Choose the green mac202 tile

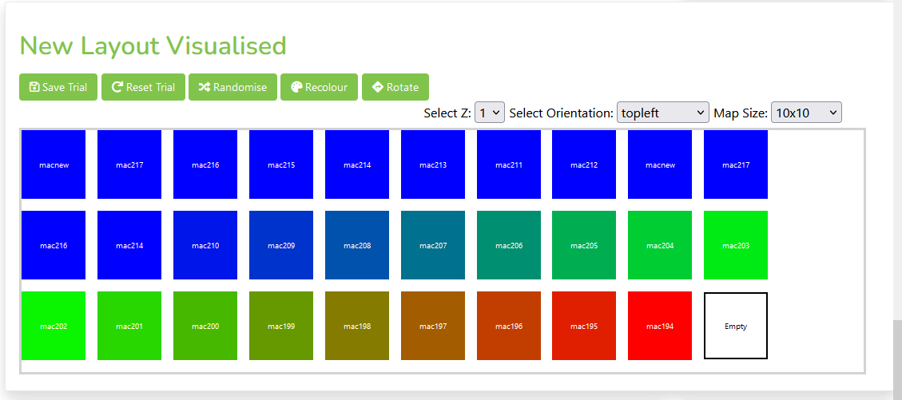coord(53,326)
